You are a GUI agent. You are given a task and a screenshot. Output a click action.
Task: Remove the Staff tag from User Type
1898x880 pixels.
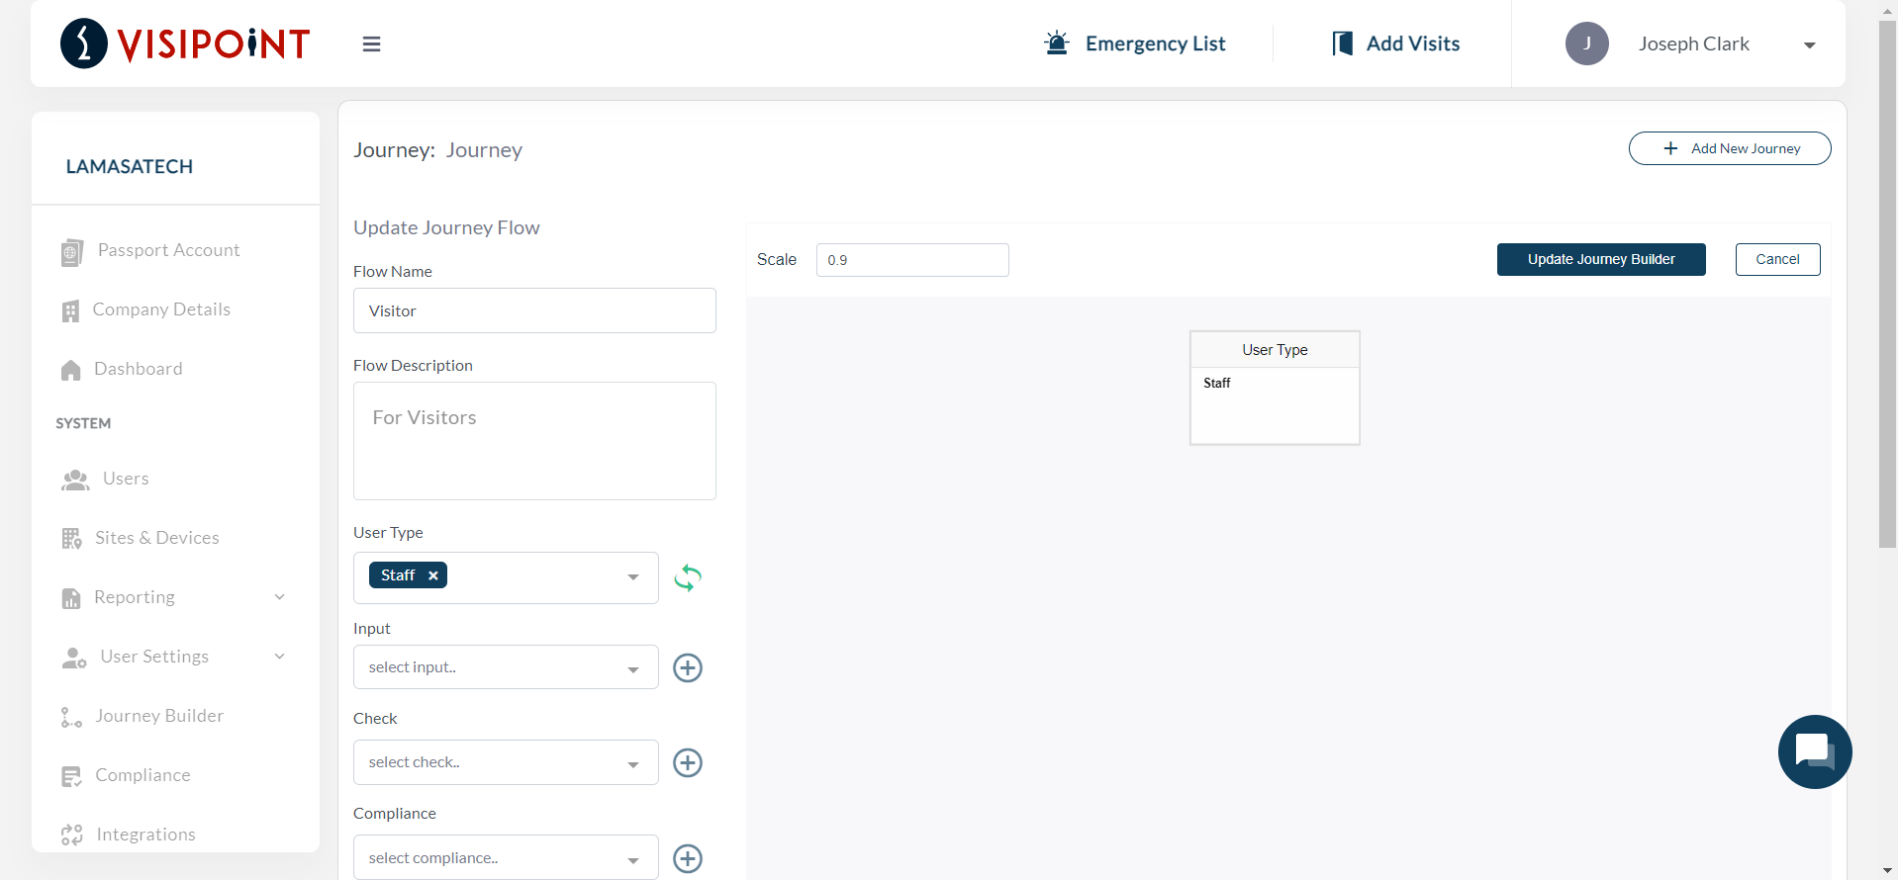click(433, 575)
